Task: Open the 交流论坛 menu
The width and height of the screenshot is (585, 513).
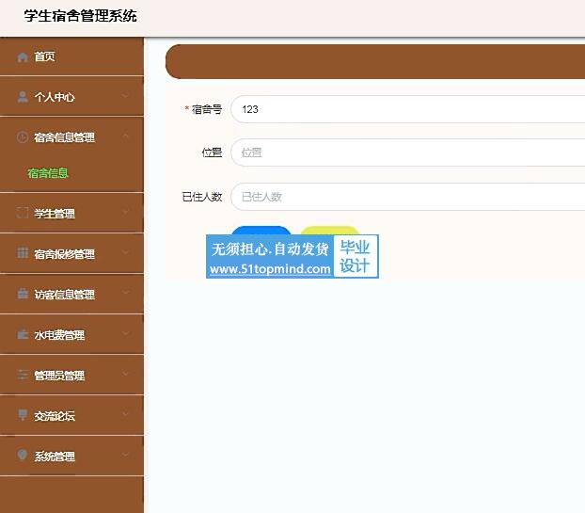Action: coord(71,415)
